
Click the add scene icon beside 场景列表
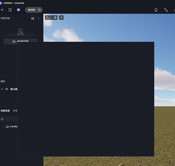(x=33, y=18)
